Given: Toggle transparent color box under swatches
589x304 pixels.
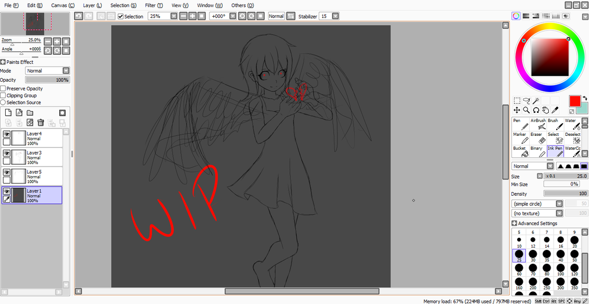Looking at the screenshot, I should (572, 111).
